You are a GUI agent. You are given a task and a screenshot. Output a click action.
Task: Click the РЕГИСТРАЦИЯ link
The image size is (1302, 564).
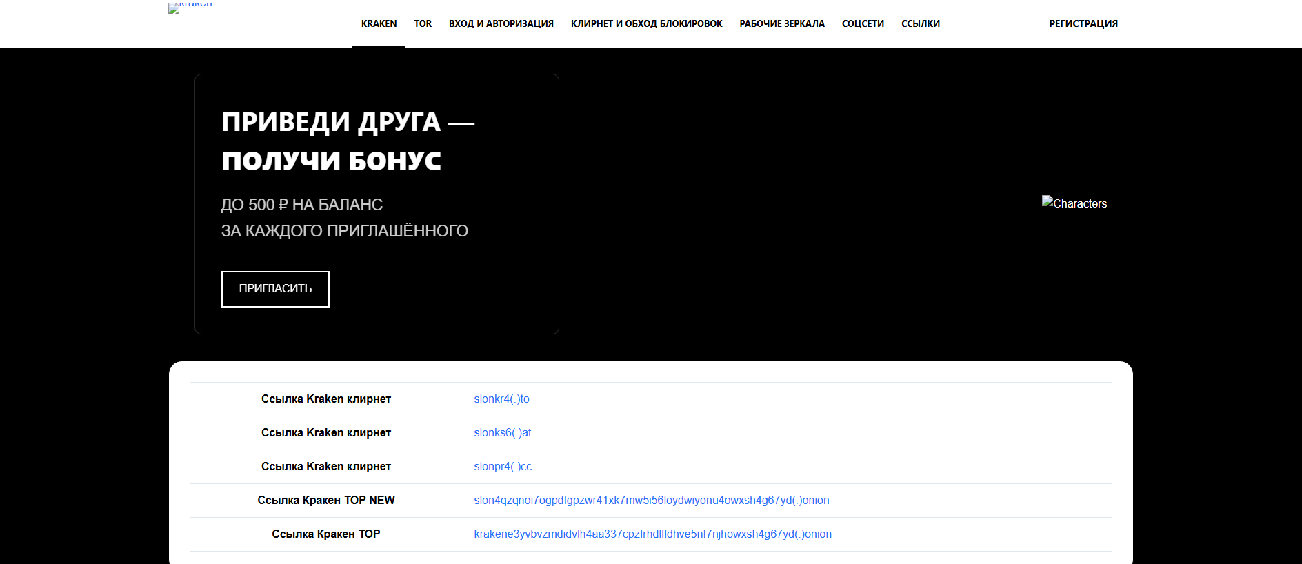coord(1083,23)
